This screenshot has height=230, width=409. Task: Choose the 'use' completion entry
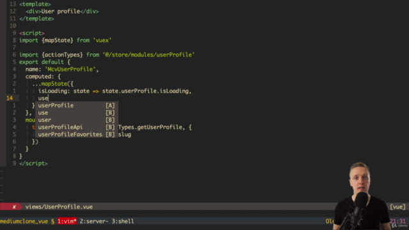click(x=77, y=112)
